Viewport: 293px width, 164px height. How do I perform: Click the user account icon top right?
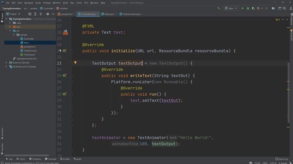coord(291,8)
